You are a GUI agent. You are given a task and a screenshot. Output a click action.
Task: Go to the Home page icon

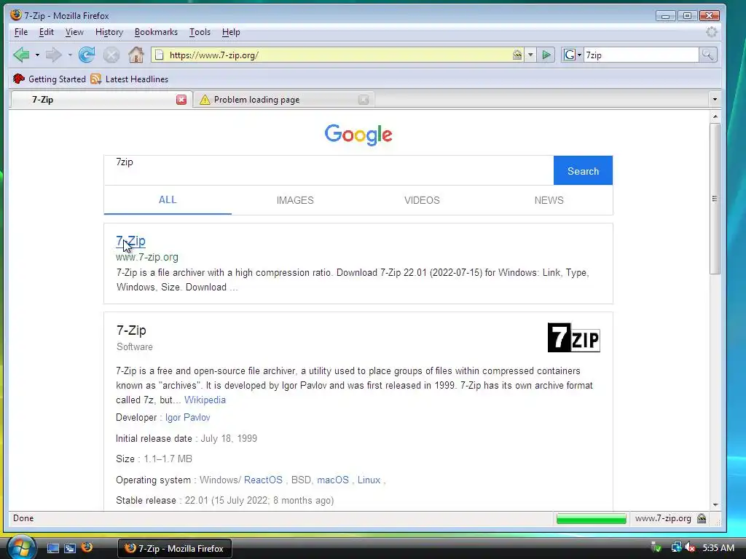pyautogui.click(x=136, y=55)
